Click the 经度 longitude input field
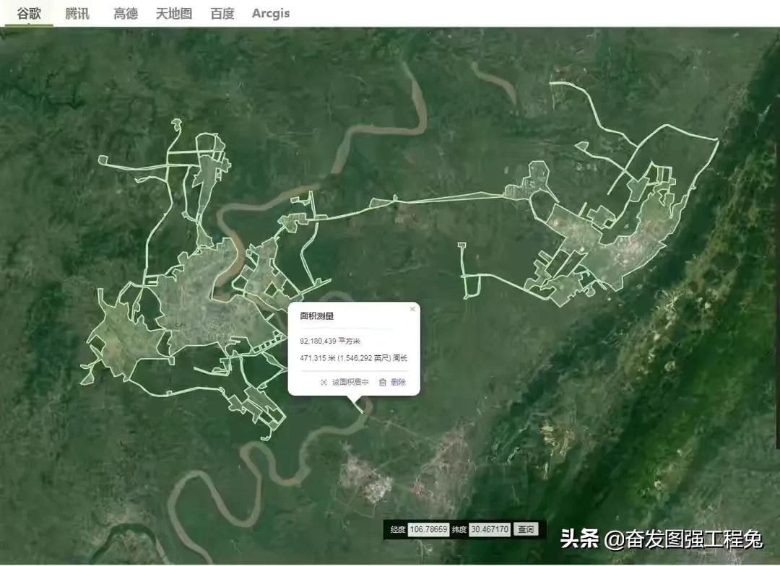 pyautogui.click(x=428, y=529)
